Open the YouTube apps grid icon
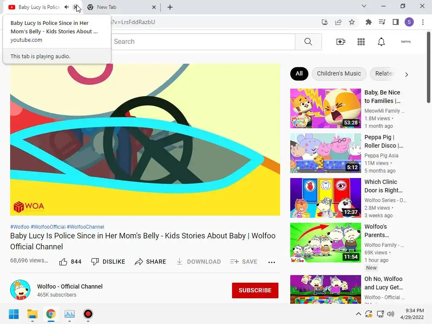 click(x=361, y=42)
